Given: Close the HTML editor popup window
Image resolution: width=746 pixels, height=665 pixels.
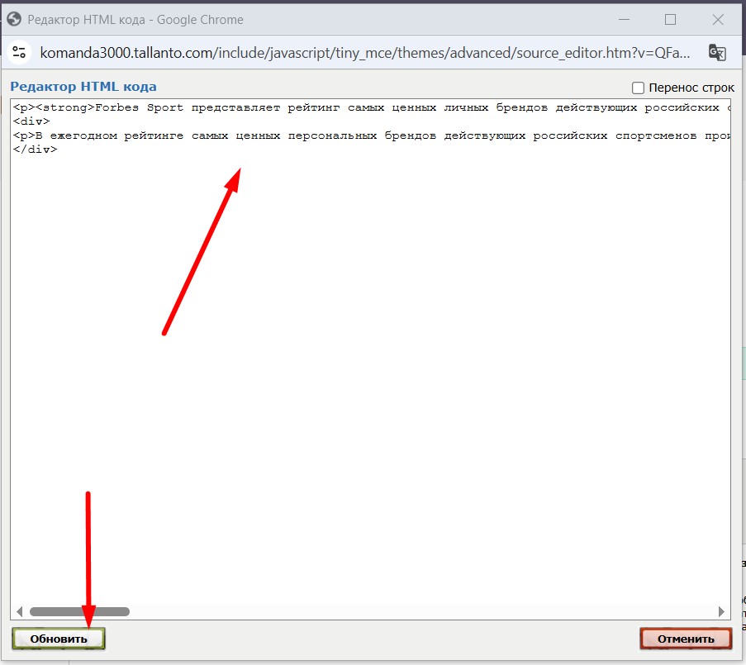Looking at the screenshot, I should [x=720, y=19].
